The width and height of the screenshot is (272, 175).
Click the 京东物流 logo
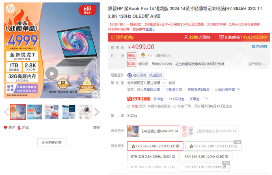pyautogui.click(x=139, y=99)
